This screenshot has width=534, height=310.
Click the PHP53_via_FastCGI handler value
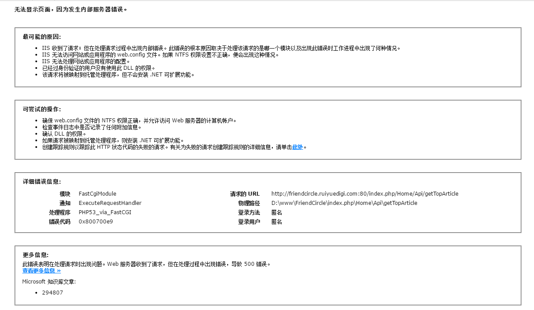coord(105,212)
